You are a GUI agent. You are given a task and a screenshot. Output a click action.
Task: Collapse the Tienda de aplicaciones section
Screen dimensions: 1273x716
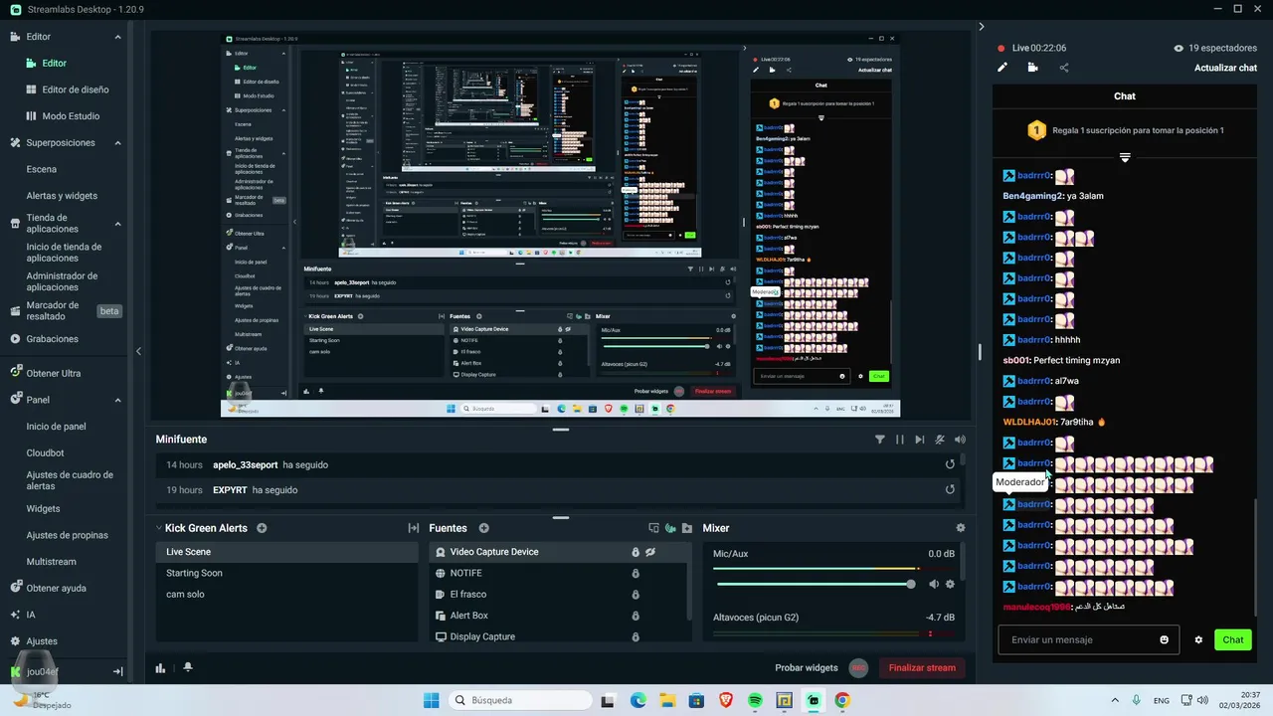117,224
